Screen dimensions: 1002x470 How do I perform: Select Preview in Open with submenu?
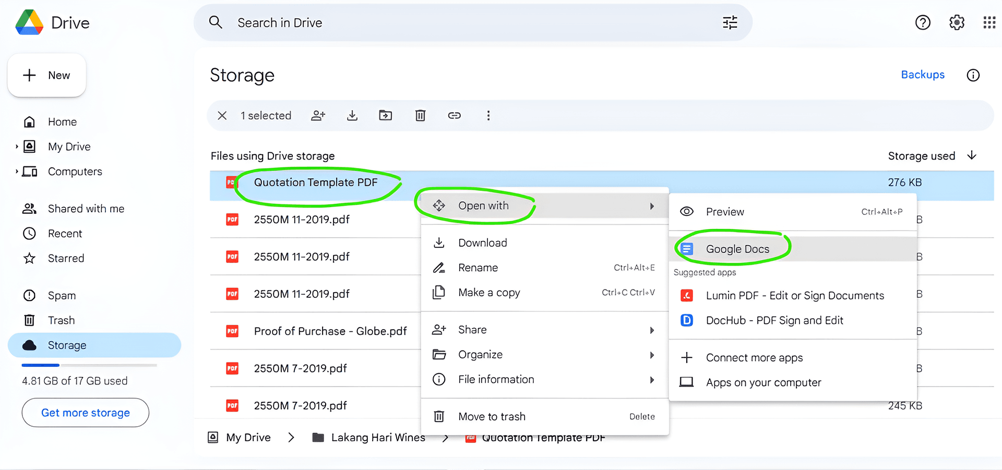point(793,211)
